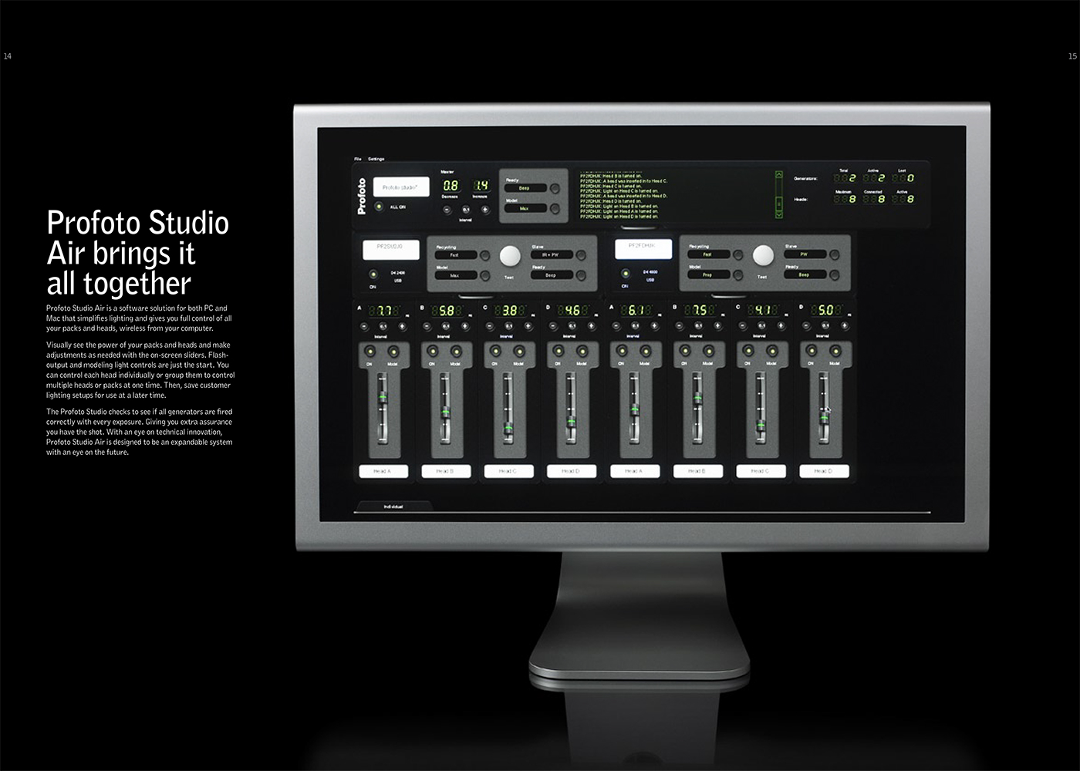
Task: Select the Individual tab
Action: click(x=393, y=507)
